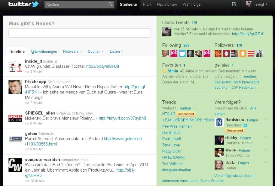The image size is (275, 186).
Task: Dismiss the siwue suggestion
Action: coord(266,150)
